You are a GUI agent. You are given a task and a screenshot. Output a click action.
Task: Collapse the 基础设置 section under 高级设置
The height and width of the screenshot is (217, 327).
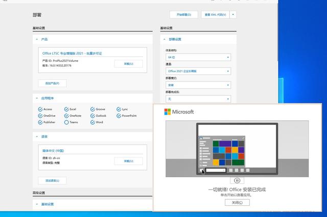(37, 204)
